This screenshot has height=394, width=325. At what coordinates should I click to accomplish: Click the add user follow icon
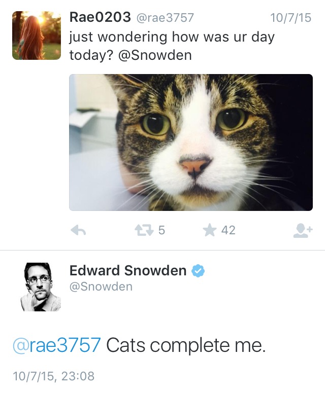tap(303, 231)
